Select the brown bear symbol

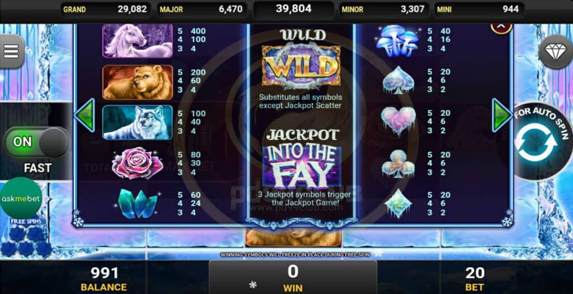pos(138,82)
